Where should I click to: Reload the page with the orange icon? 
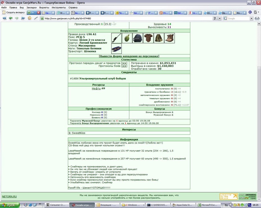pos(29,18)
